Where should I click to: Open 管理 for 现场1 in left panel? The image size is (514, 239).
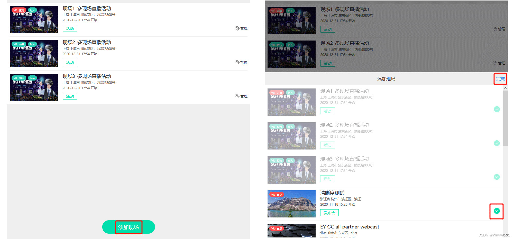click(241, 28)
